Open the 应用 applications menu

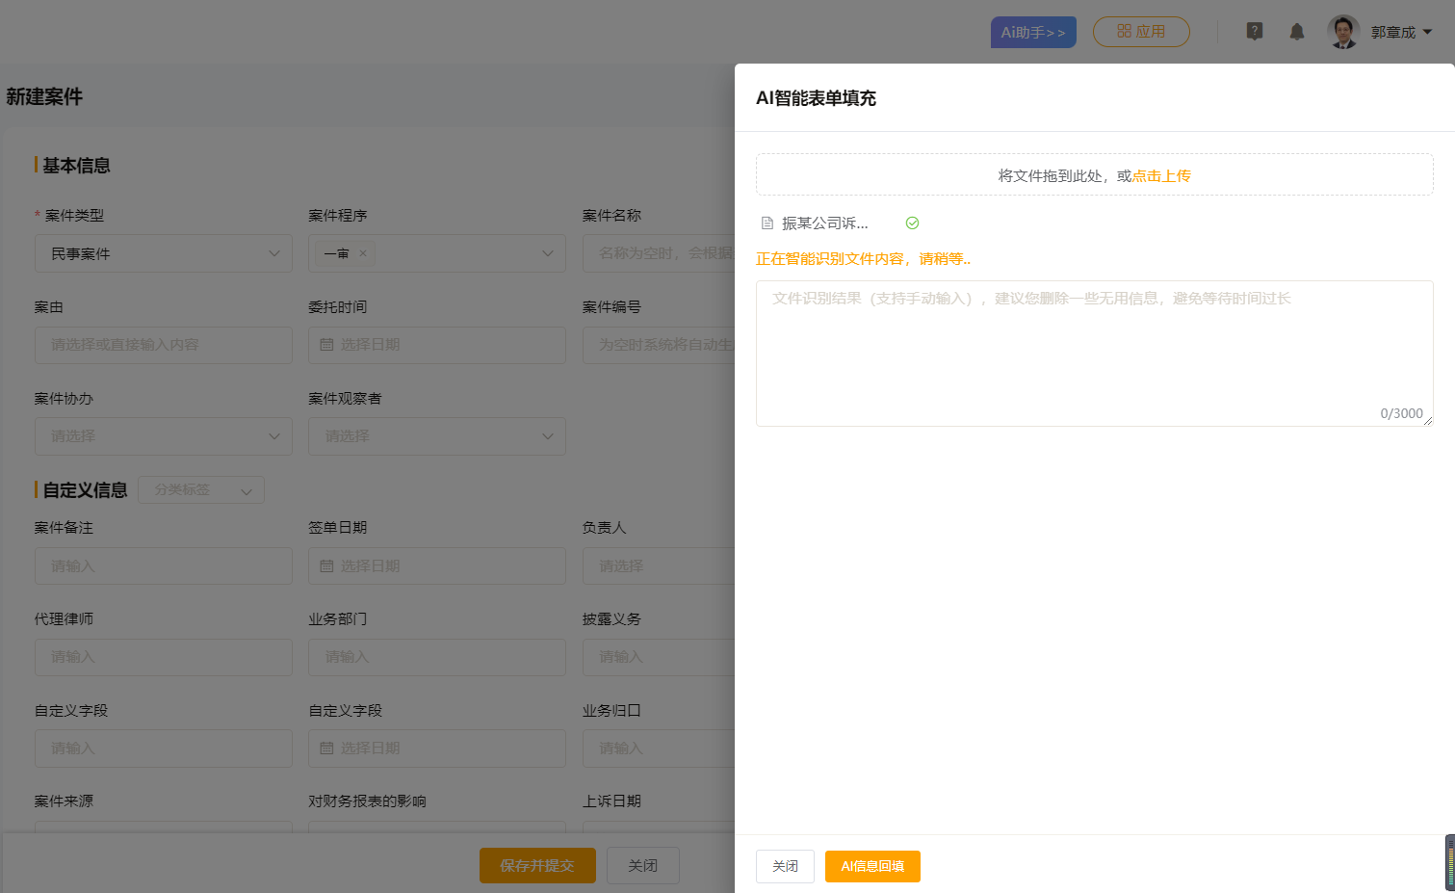click(1141, 32)
